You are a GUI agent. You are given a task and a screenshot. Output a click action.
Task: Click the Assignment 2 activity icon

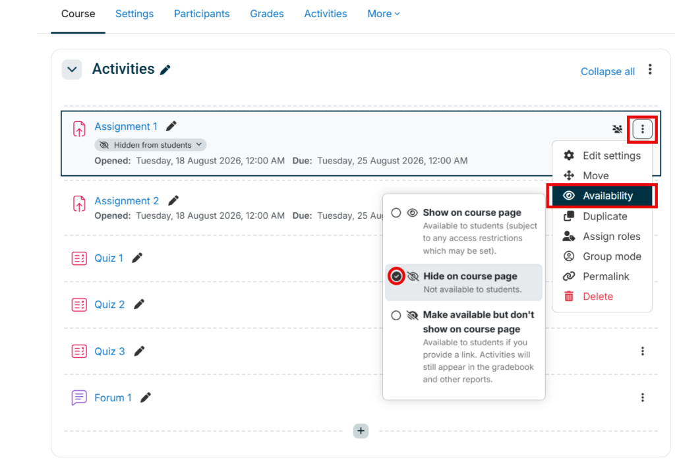tap(79, 203)
